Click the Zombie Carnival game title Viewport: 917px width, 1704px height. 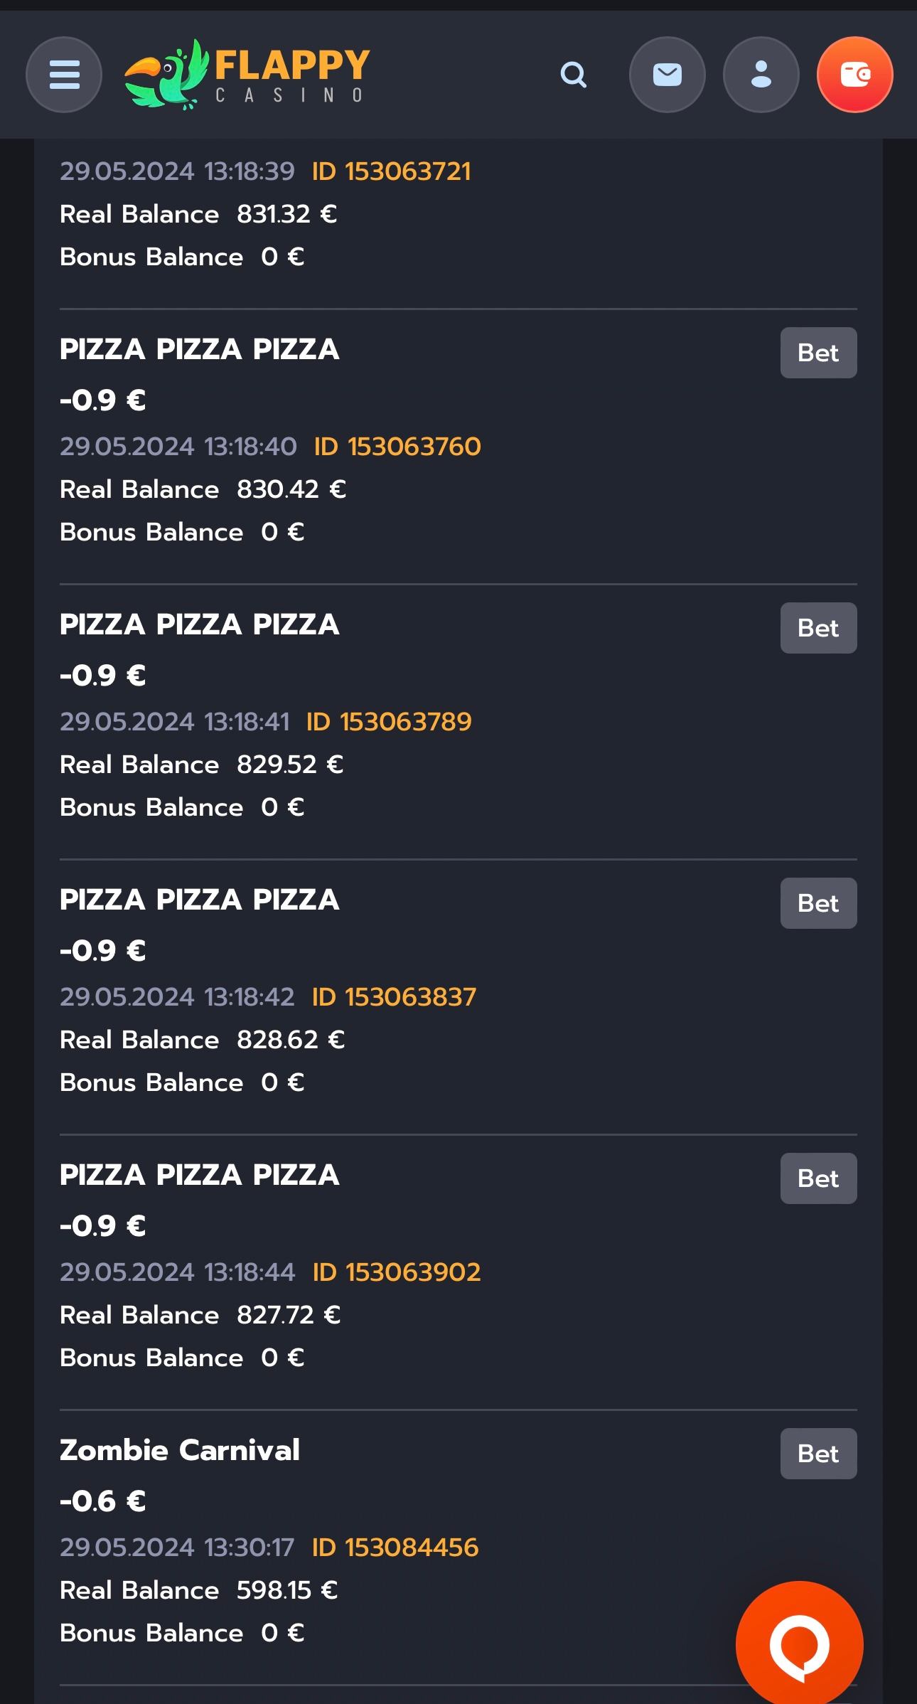[x=180, y=1450]
